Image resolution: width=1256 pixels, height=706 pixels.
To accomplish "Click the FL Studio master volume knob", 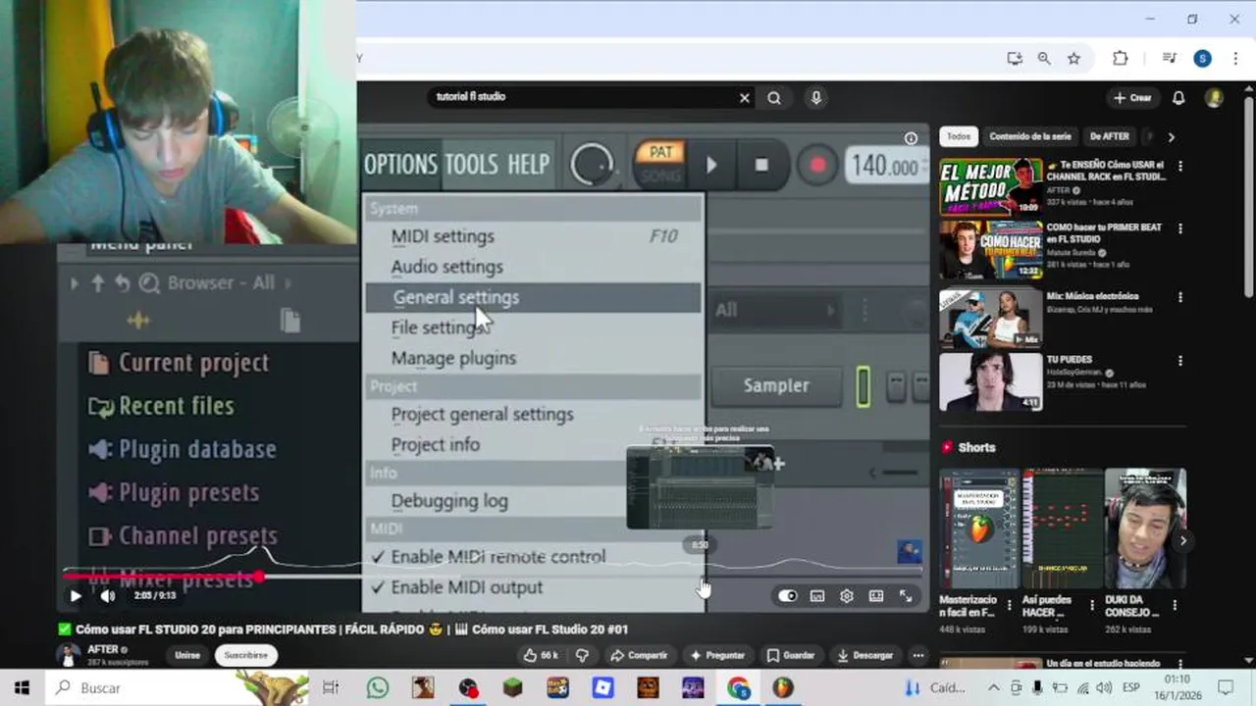I will click(592, 165).
